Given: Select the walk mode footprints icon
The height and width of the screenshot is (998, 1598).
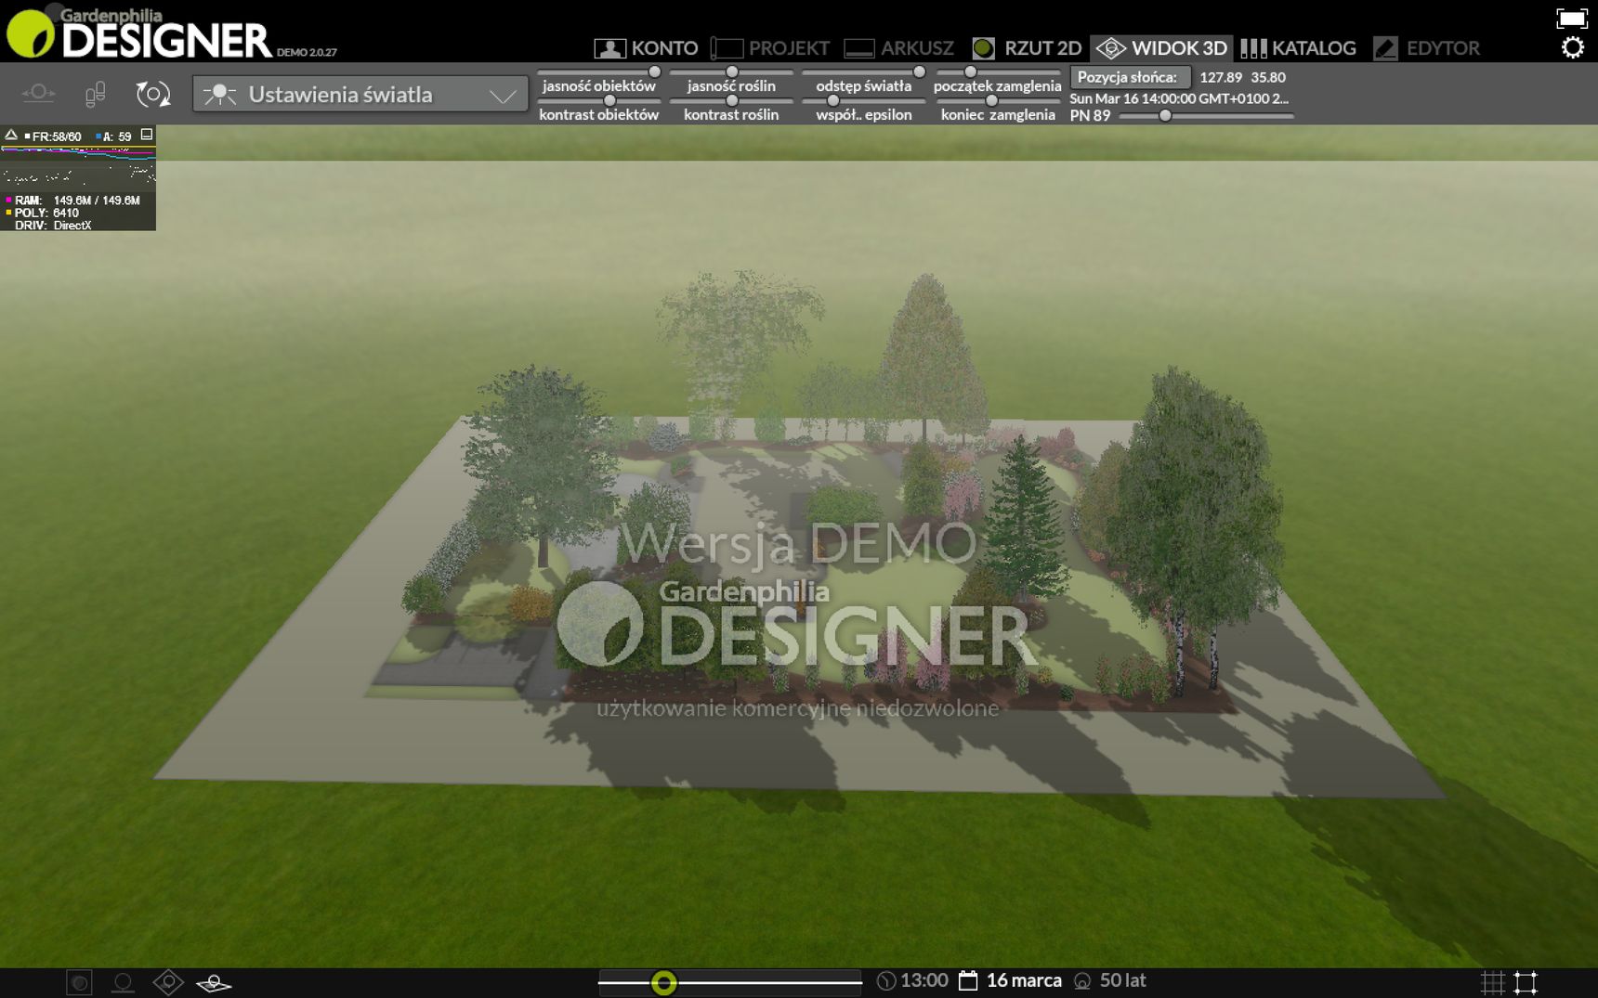Looking at the screenshot, I should (95, 94).
